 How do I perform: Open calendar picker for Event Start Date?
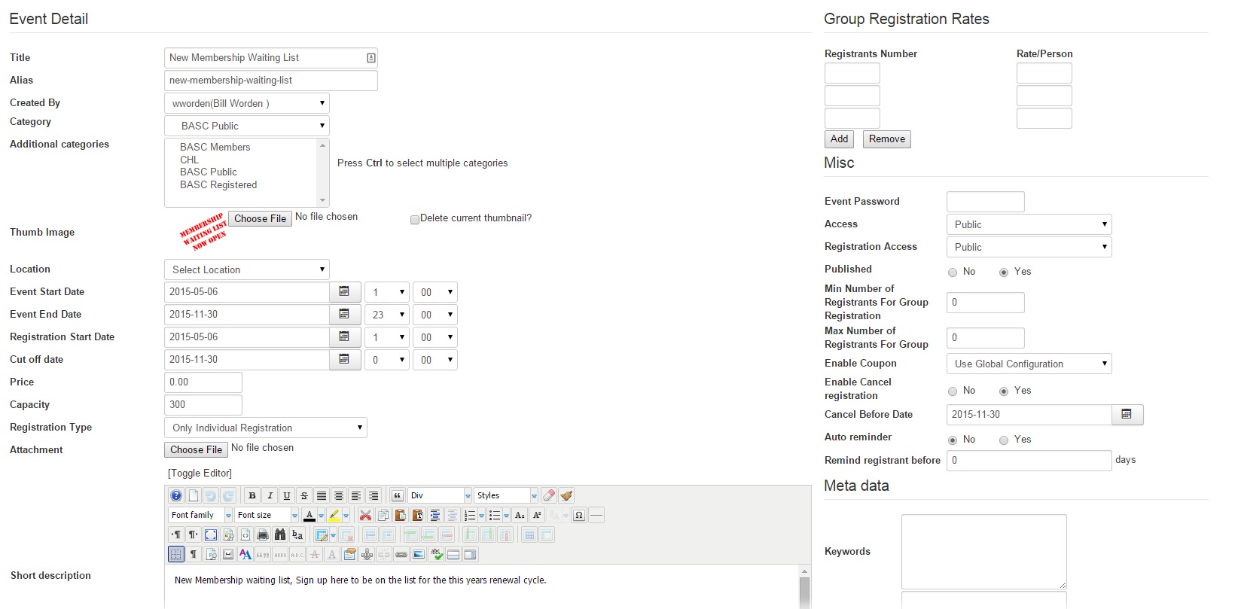344,292
